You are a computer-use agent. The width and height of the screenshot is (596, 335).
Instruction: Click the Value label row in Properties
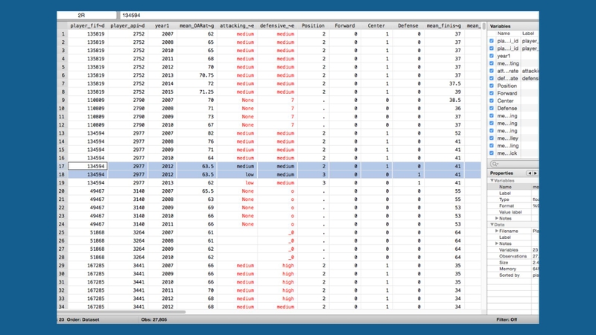(x=513, y=212)
